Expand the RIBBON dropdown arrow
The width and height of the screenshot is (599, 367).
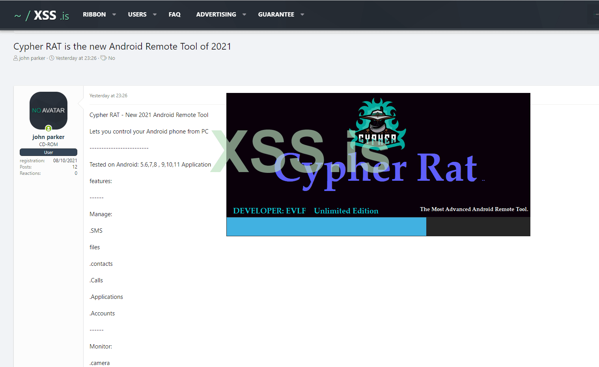pos(114,15)
